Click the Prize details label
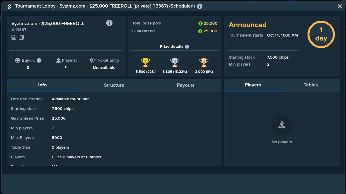346x194 pixels. [x=171, y=47]
